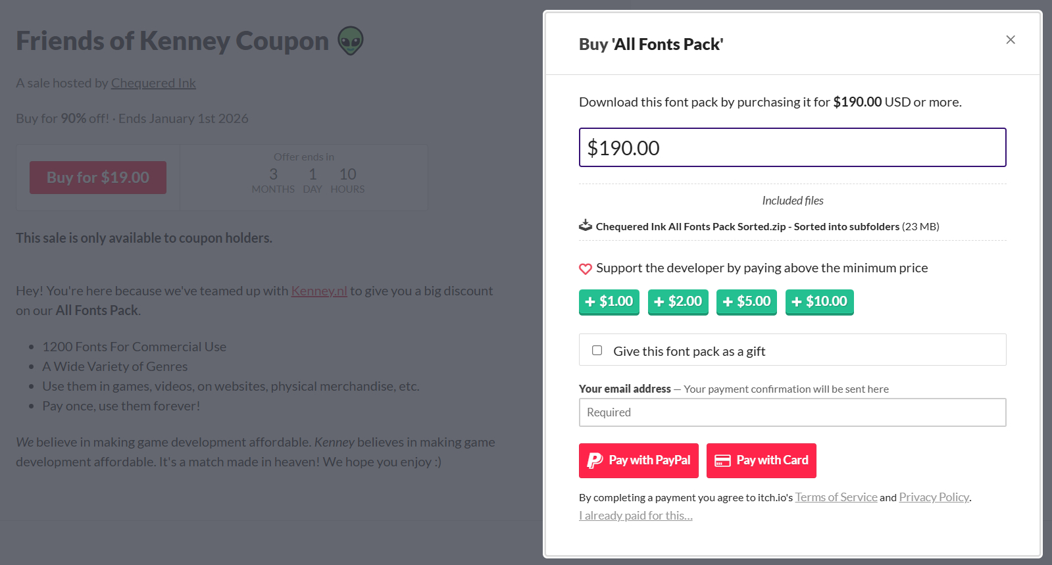The image size is (1052, 565).
Task: Add $5.00 tip to the price
Action: pos(746,302)
